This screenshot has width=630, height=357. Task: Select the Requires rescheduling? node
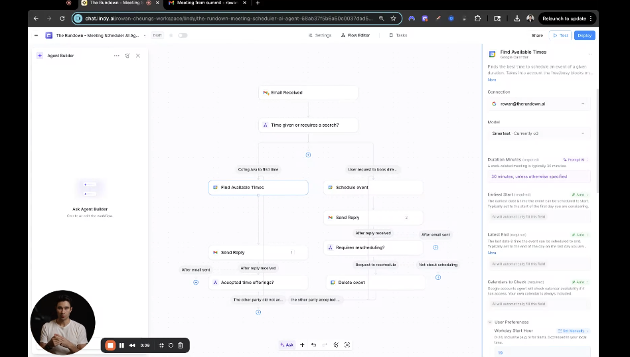click(373, 248)
